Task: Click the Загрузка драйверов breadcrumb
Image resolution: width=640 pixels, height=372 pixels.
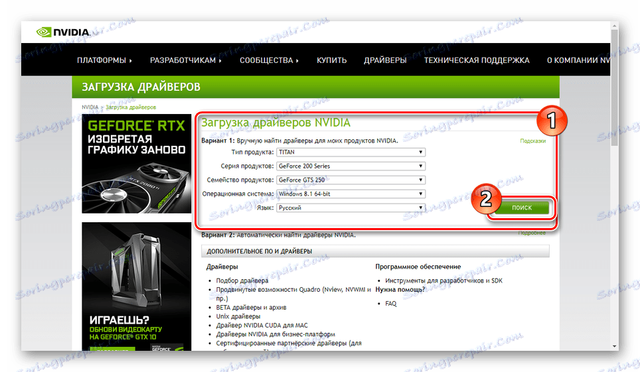Action: 131,107
